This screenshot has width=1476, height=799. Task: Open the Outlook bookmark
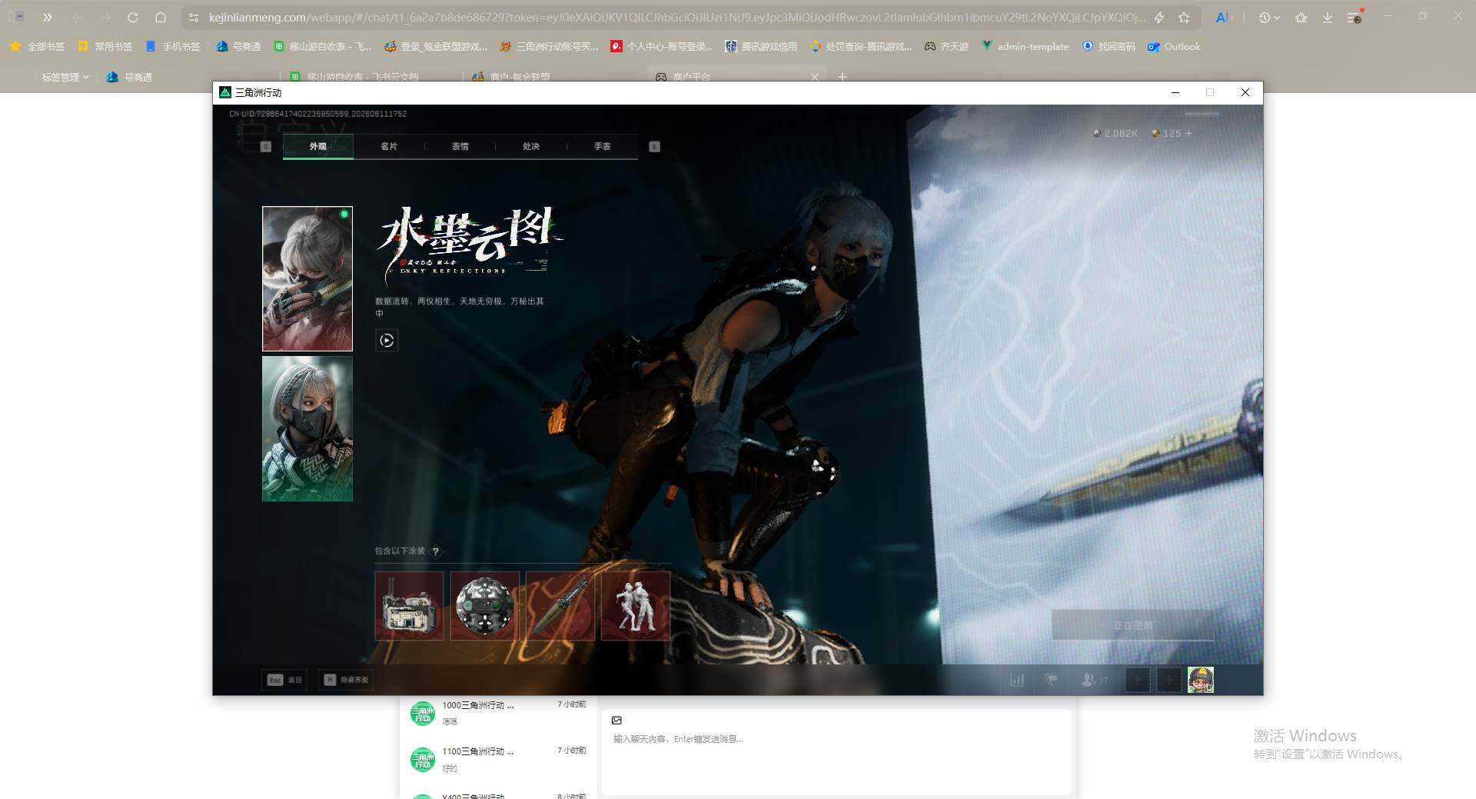[x=1174, y=47]
